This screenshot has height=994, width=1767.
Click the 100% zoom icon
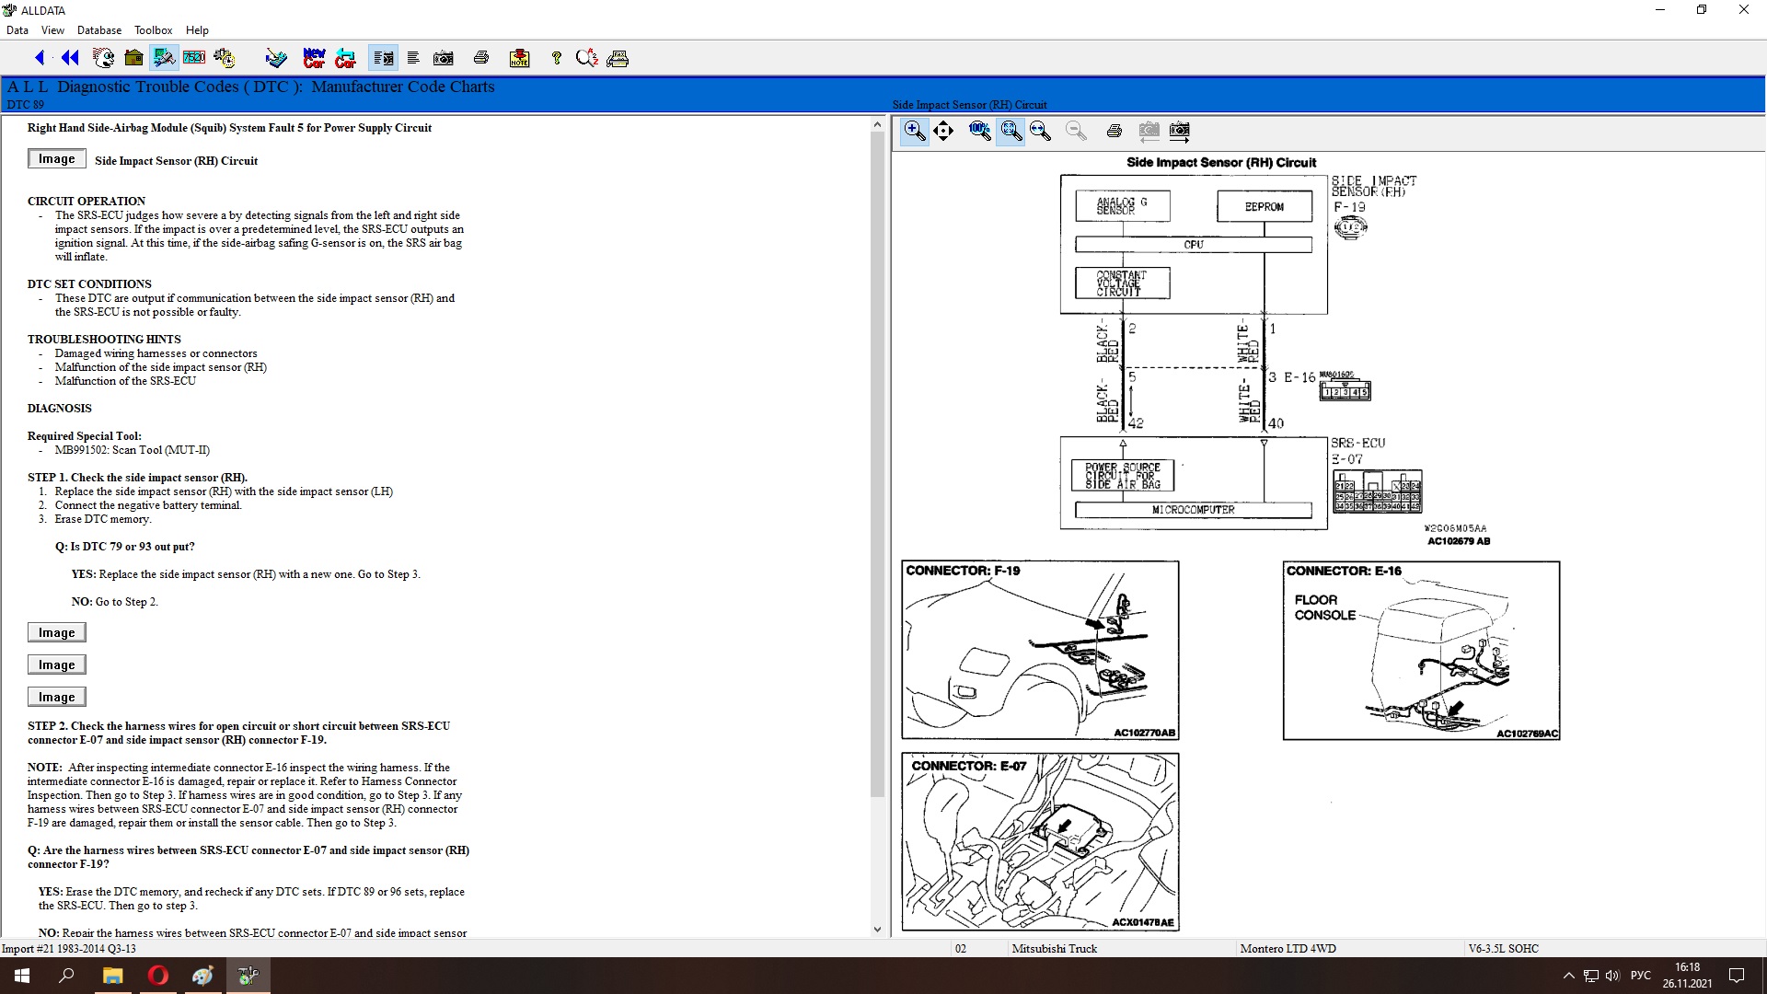pyautogui.click(x=979, y=131)
